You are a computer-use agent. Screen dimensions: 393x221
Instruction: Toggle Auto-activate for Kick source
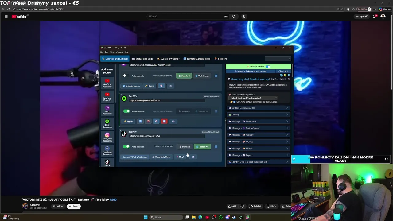coord(126,111)
